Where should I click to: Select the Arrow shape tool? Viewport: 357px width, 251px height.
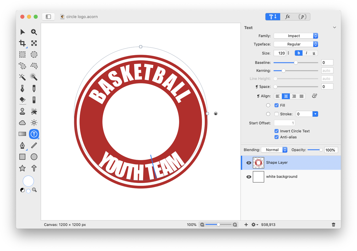(34, 168)
